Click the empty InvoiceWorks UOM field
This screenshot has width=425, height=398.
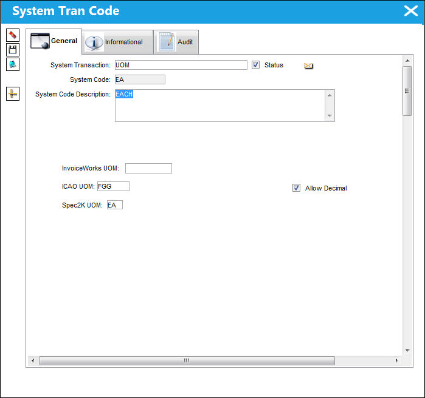coord(148,168)
